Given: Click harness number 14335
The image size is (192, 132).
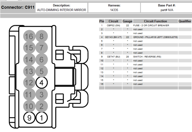Looking at the screenshot, I should point(114,10).
